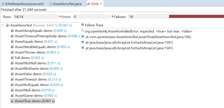Click the stack frame icon for AssertionsTest.java:106
The height and width of the screenshot is (108, 224).
pyautogui.click(x=83, y=37)
